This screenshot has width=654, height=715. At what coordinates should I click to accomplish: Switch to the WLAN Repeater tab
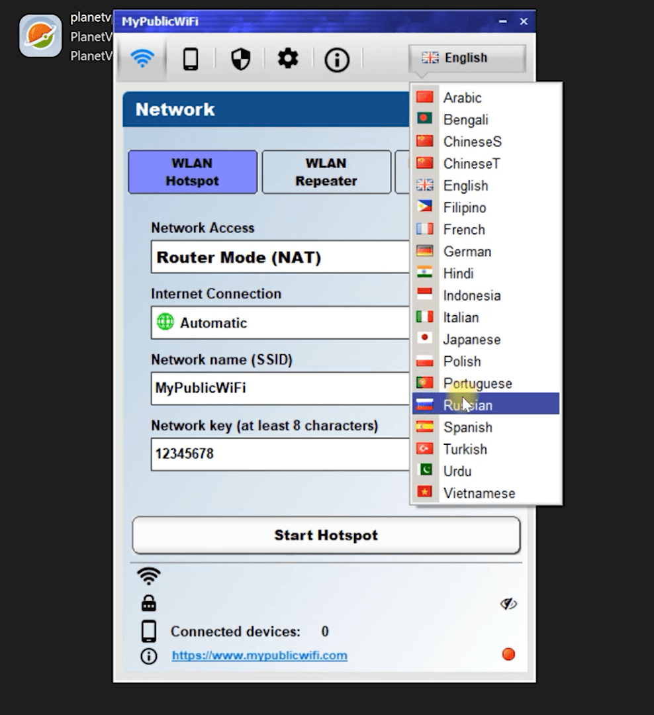coord(326,172)
